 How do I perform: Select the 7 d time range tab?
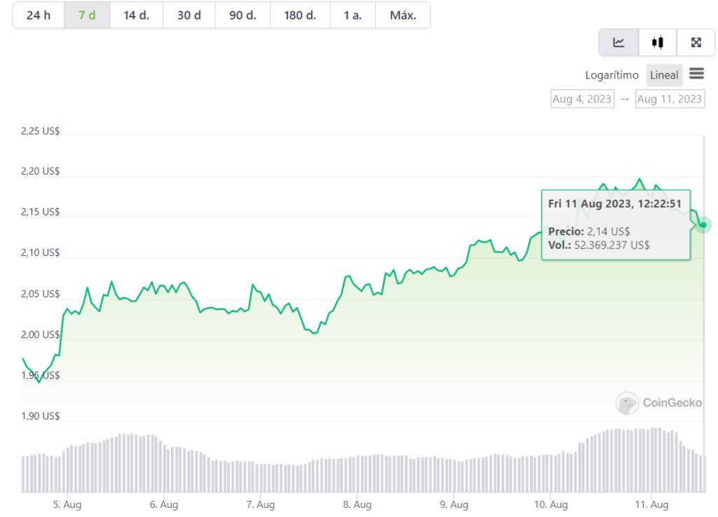pos(87,15)
